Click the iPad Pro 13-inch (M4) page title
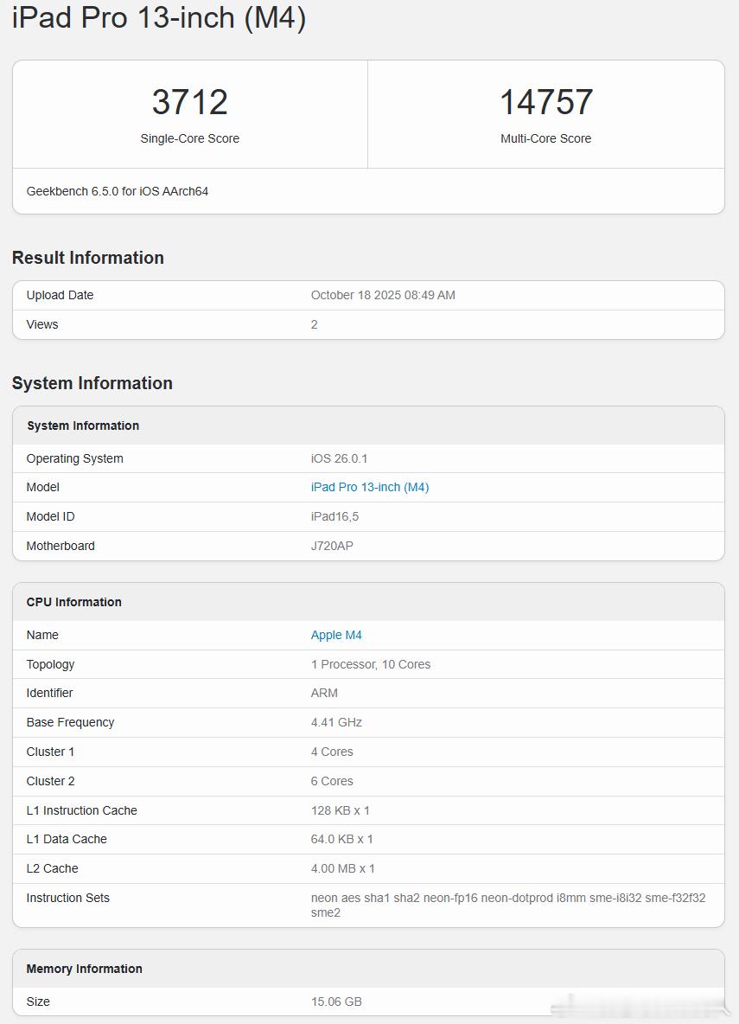The width and height of the screenshot is (739, 1024). [159, 17]
